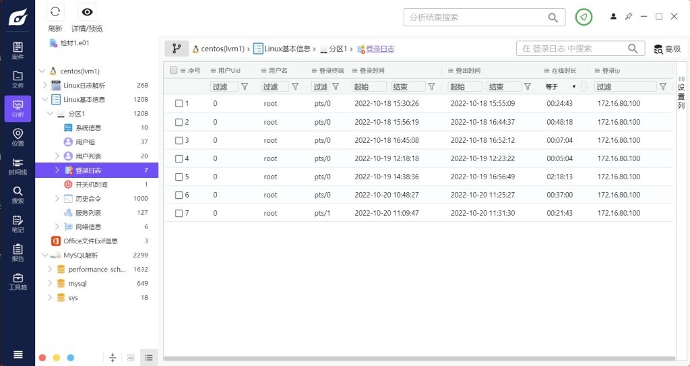
Task: Open the 详情/预览 eye icon
Action: click(x=87, y=11)
